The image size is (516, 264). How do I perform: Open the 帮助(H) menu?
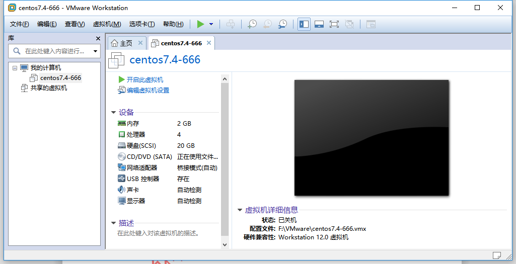(x=173, y=24)
